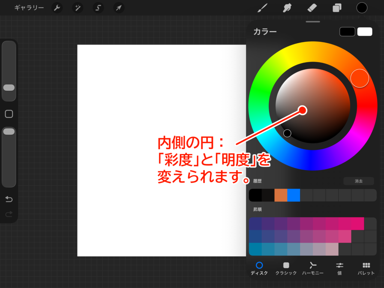
Task: Open the Actions wrench menu
Action: tap(57, 8)
